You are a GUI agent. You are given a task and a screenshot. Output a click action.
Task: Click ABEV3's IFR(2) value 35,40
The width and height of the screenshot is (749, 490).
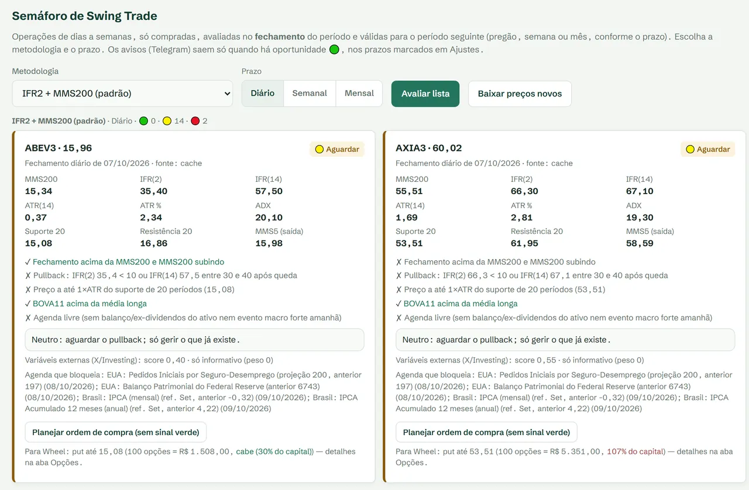coord(154,191)
